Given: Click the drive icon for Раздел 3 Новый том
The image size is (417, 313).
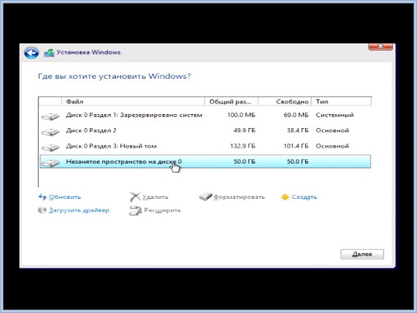Looking at the screenshot, I should (x=50, y=147).
